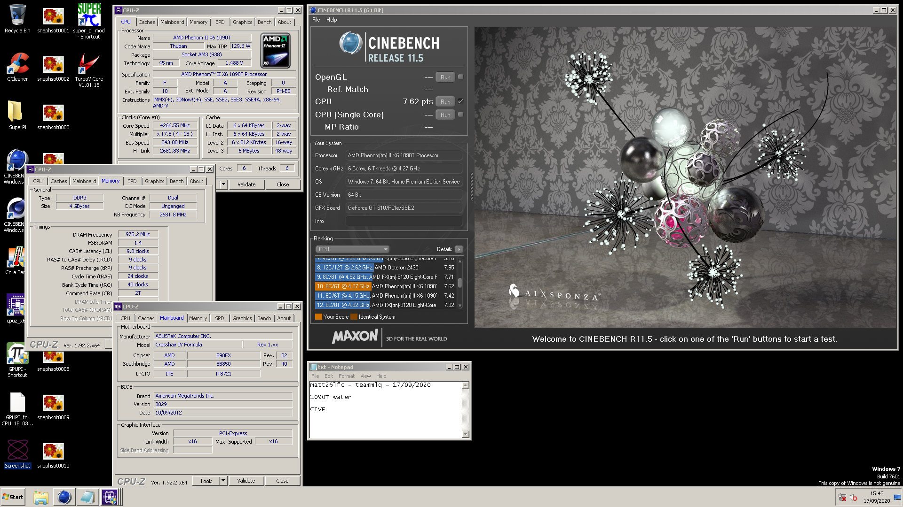Click the network tray icon
Image resolution: width=903 pixels, height=507 pixels.
[x=842, y=497]
